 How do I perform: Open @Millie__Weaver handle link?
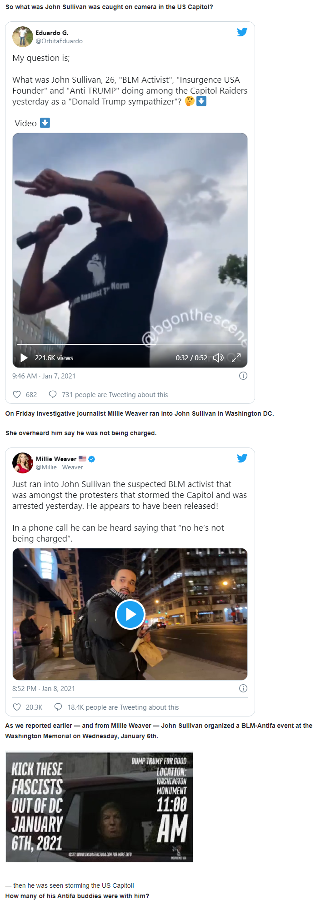coord(59,467)
